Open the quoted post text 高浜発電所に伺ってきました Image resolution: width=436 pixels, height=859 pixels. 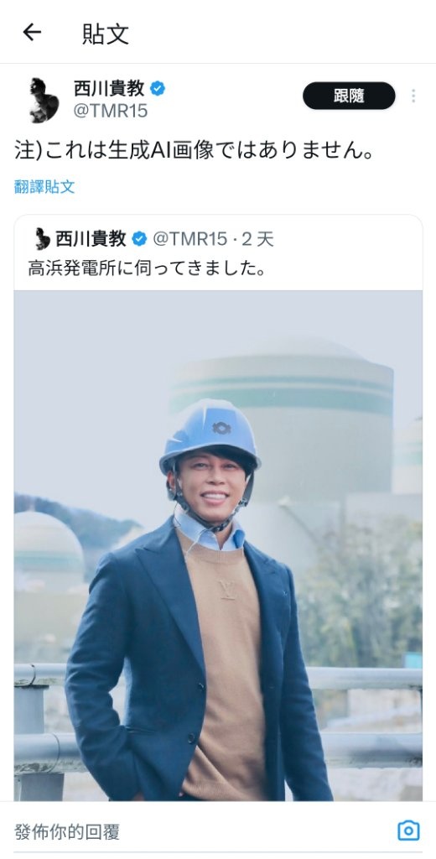pyautogui.click(x=147, y=268)
